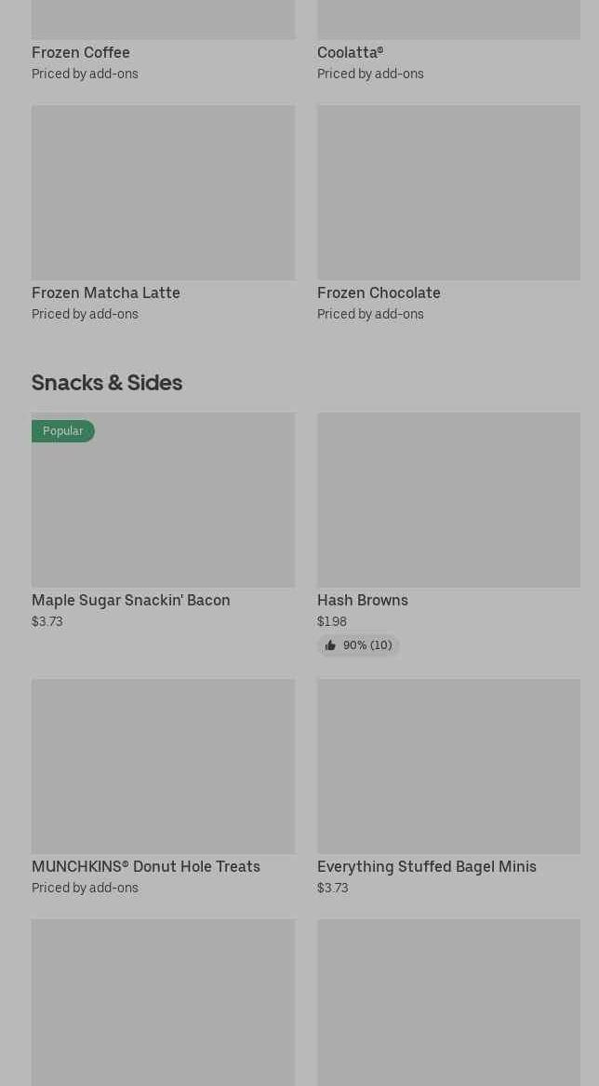Open the Frozen Matcha Latte title

tap(106, 292)
